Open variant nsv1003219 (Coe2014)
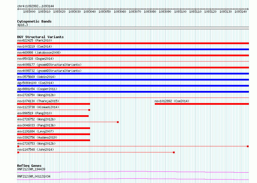The width and height of the screenshot is (257, 183). 35,46
